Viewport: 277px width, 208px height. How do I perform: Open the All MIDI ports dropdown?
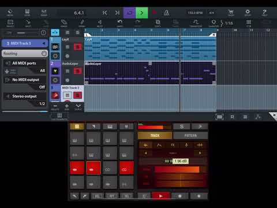tap(25, 67)
